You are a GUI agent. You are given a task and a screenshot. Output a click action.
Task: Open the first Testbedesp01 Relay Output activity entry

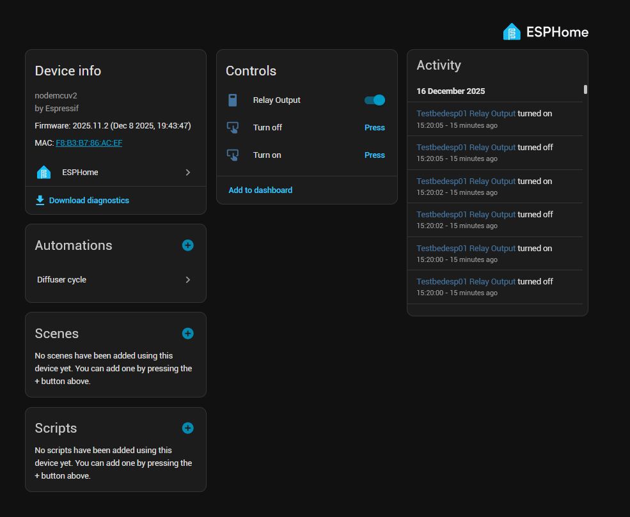[466, 114]
